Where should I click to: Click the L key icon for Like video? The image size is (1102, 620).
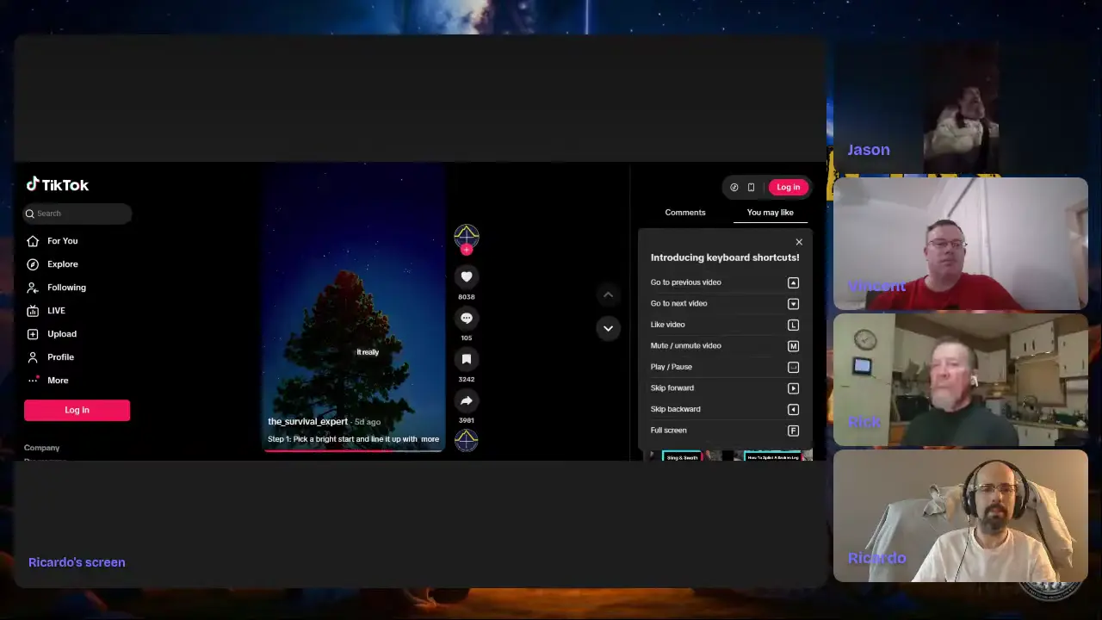pyautogui.click(x=793, y=325)
